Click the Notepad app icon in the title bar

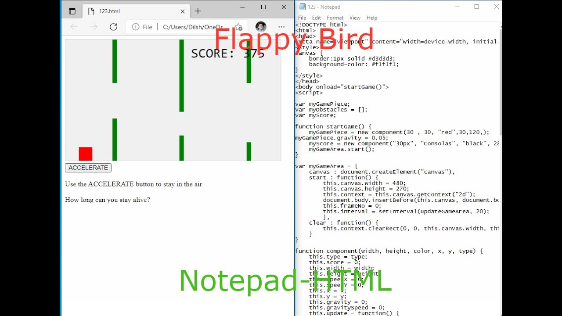point(302,7)
